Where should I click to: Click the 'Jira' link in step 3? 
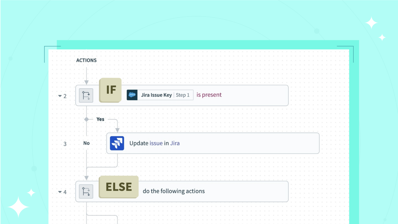point(175,143)
